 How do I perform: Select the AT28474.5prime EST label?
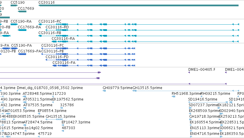coord(38,122)
